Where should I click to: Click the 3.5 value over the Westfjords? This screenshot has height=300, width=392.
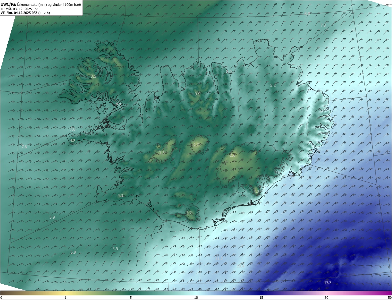click(x=93, y=76)
